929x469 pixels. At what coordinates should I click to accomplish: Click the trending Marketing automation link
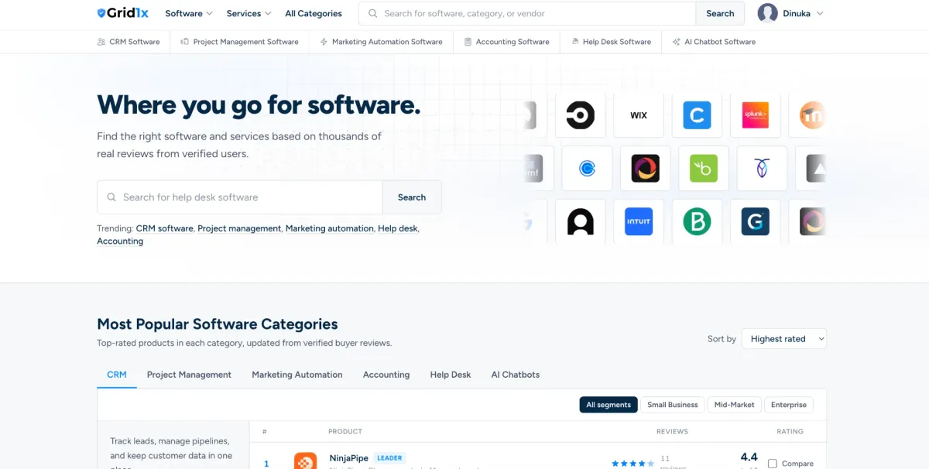[x=330, y=228]
